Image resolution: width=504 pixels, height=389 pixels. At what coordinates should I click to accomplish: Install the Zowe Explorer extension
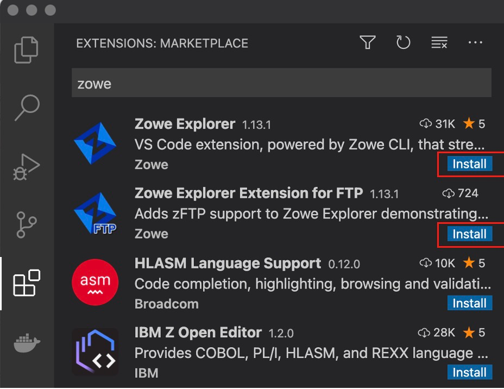[469, 164]
